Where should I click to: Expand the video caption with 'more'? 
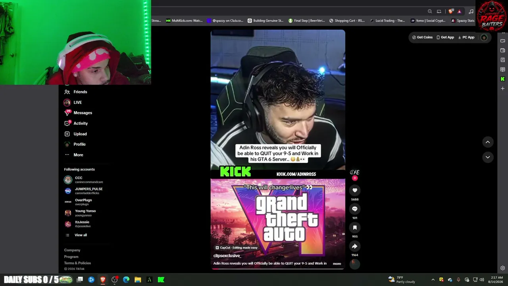pos(337,263)
